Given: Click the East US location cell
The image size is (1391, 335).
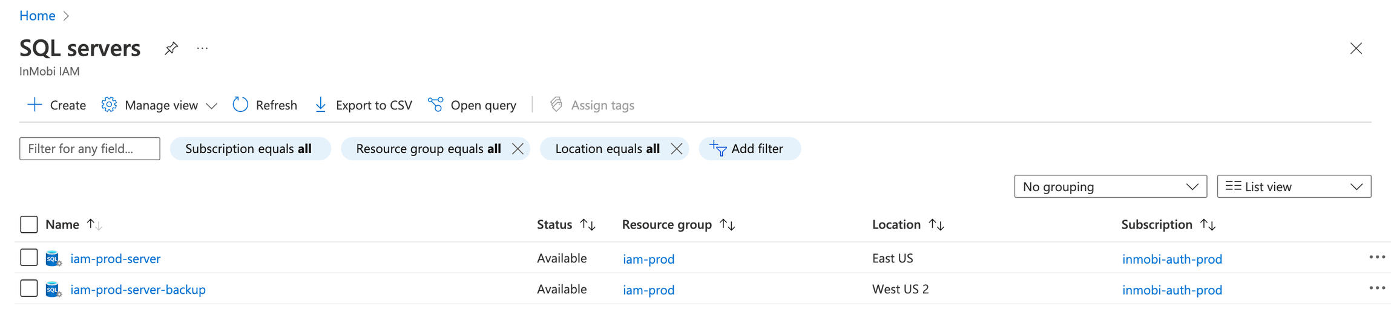Looking at the screenshot, I should click(892, 258).
